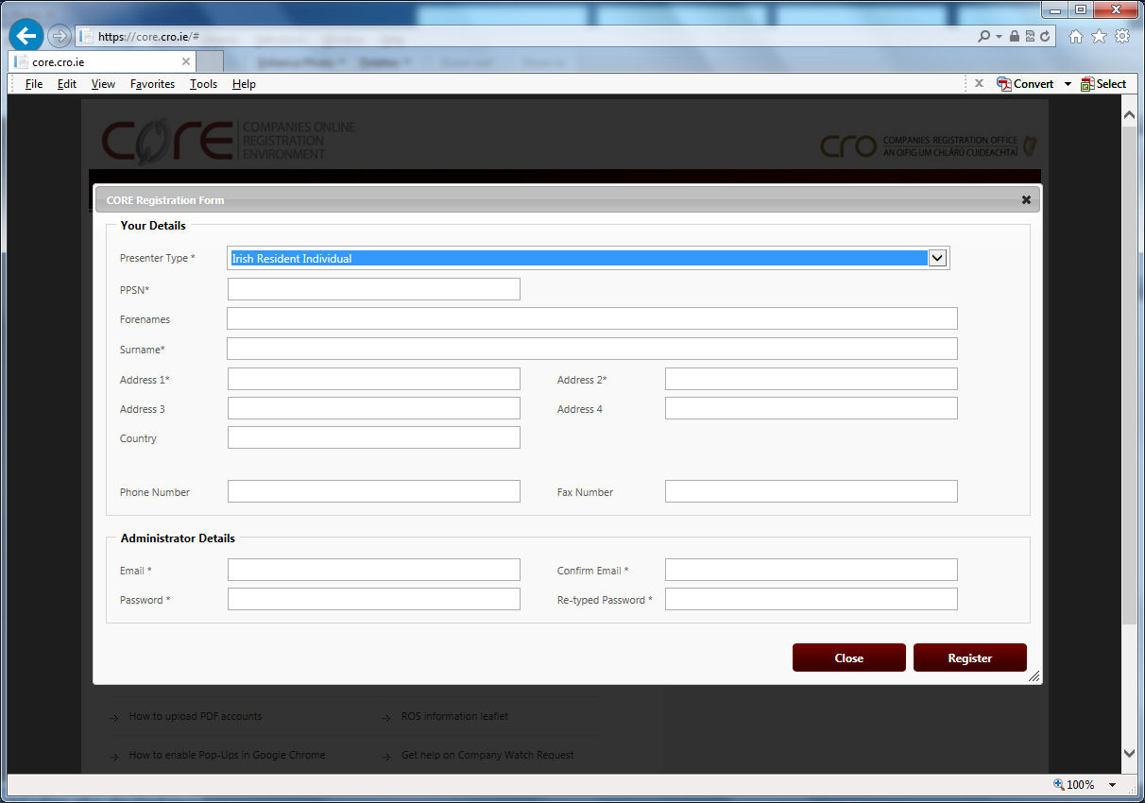Click the Password input field

pyautogui.click(x=374, y=599)
